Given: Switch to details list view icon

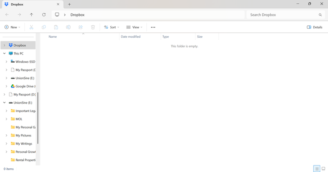Looking at the screenshot, I should click(317, 169).
